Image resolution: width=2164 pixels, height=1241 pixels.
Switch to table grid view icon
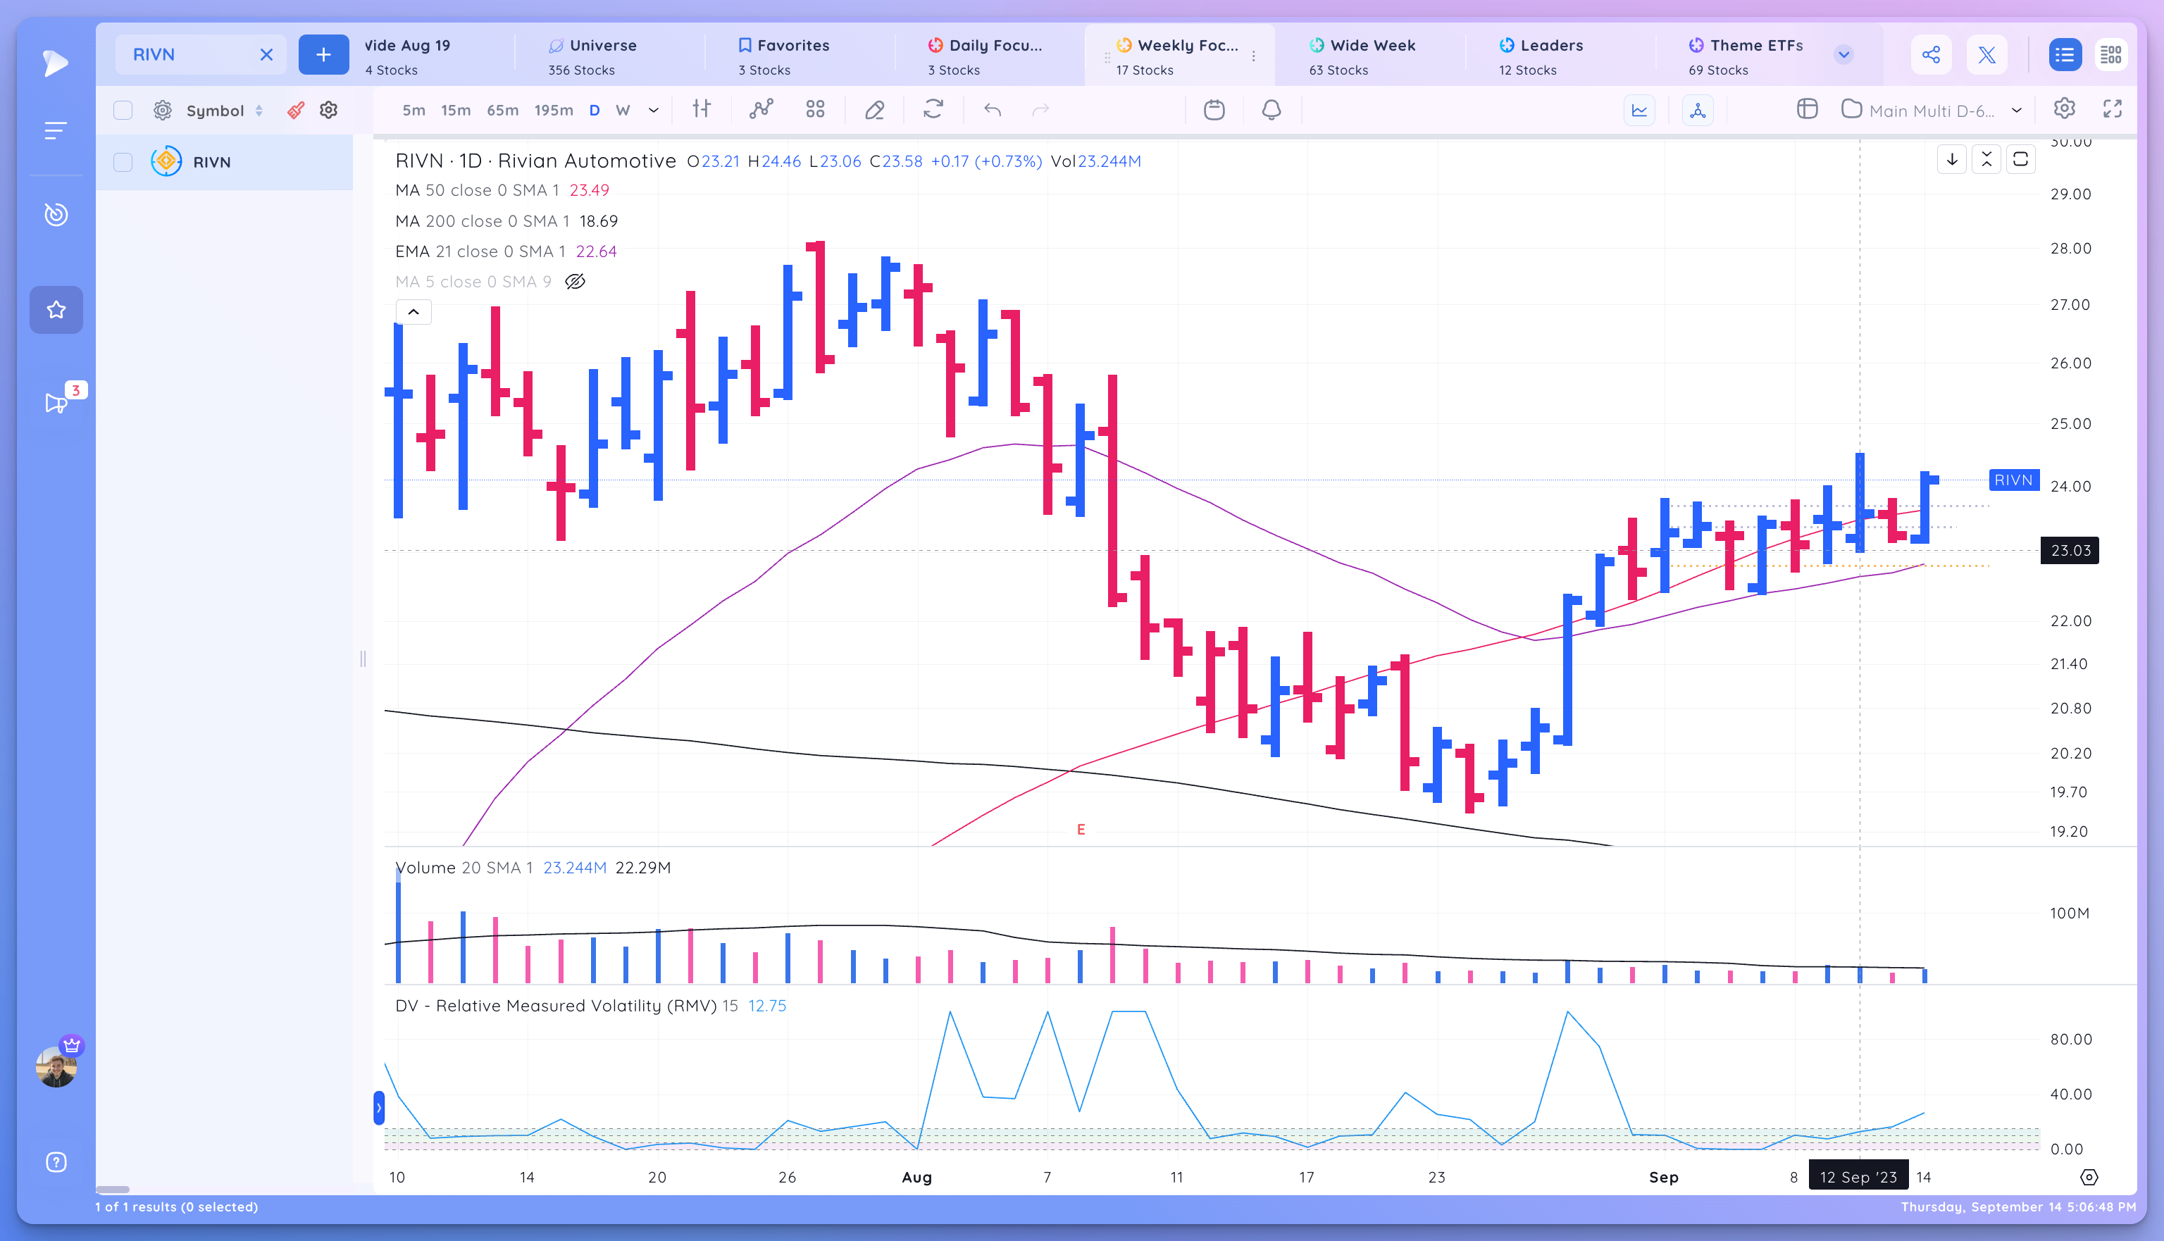[2110, 54]
